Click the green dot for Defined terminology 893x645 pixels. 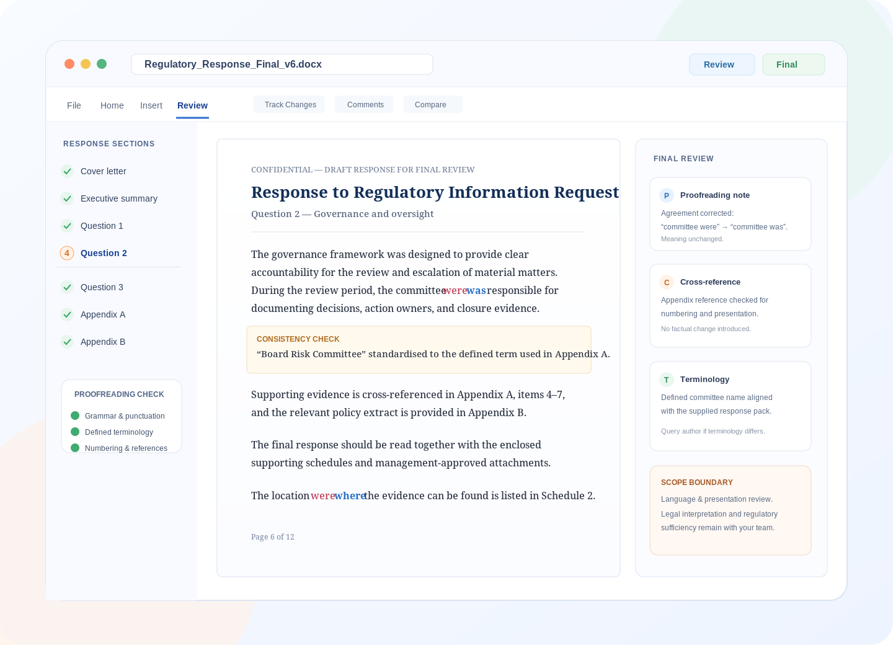75,432
